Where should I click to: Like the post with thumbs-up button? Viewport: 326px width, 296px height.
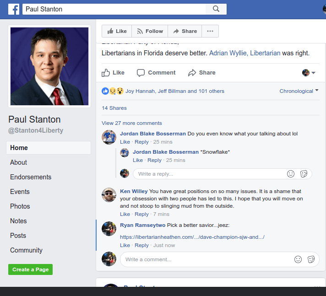tap(113, 73)
